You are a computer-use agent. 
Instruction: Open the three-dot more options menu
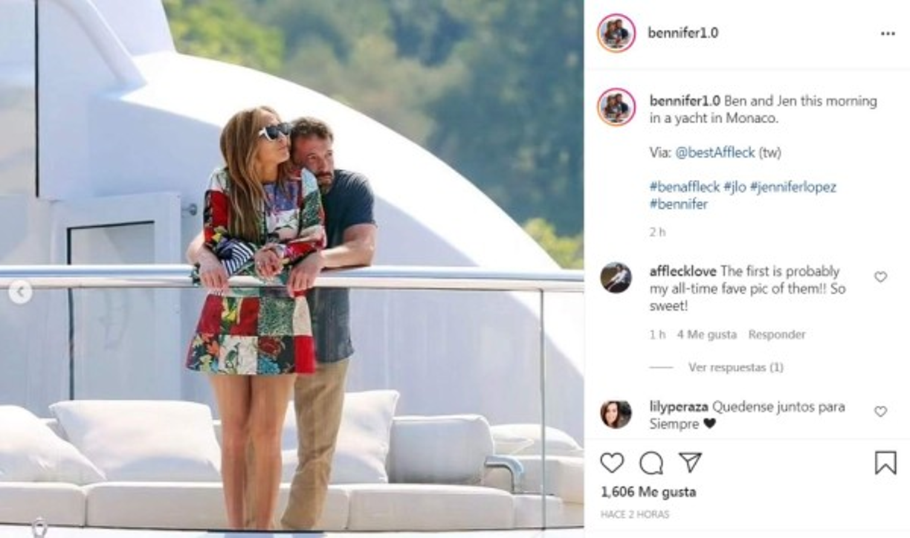click(x=888, y=33)
